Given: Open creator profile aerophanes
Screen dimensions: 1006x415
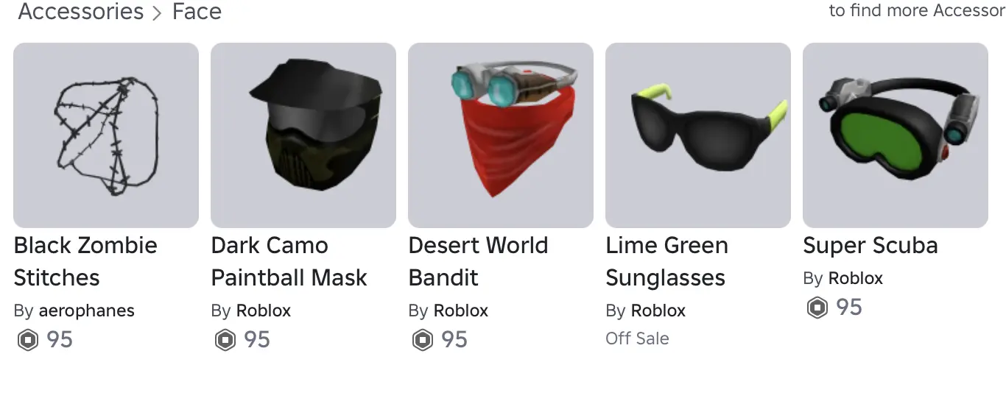Looking at the screenshot, I should tap(86, 311).
